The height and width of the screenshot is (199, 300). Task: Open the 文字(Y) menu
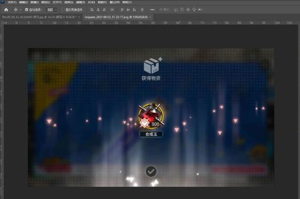click(57, 2)
